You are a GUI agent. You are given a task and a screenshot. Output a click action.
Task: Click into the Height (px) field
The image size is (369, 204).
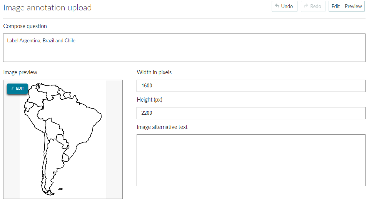tap(251, 113)
